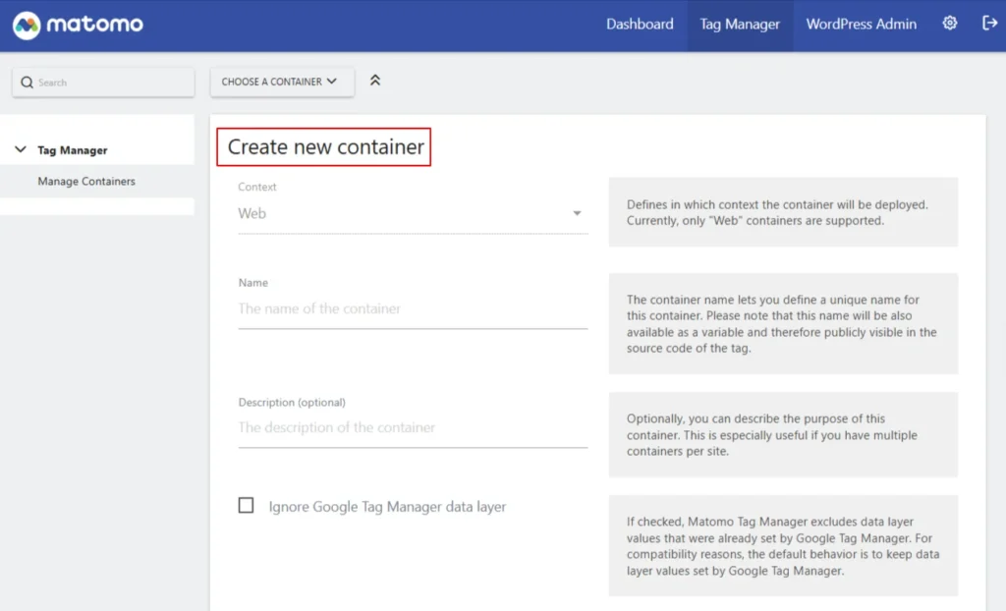
Task: Go to WordPress Admin
Action: [x=861, y=25]
